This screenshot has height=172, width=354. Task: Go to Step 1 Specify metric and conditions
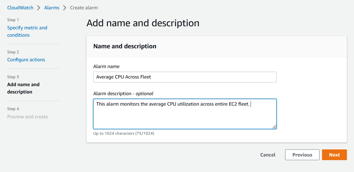click(x=27, y=31)
